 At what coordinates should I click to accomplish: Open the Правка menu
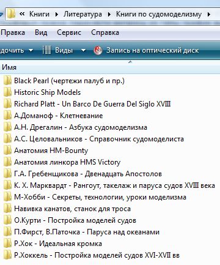13,32
